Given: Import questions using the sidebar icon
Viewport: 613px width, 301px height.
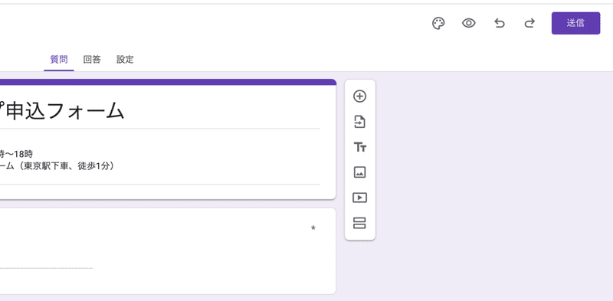Looking at the screenshot, I should click(359, 122).
